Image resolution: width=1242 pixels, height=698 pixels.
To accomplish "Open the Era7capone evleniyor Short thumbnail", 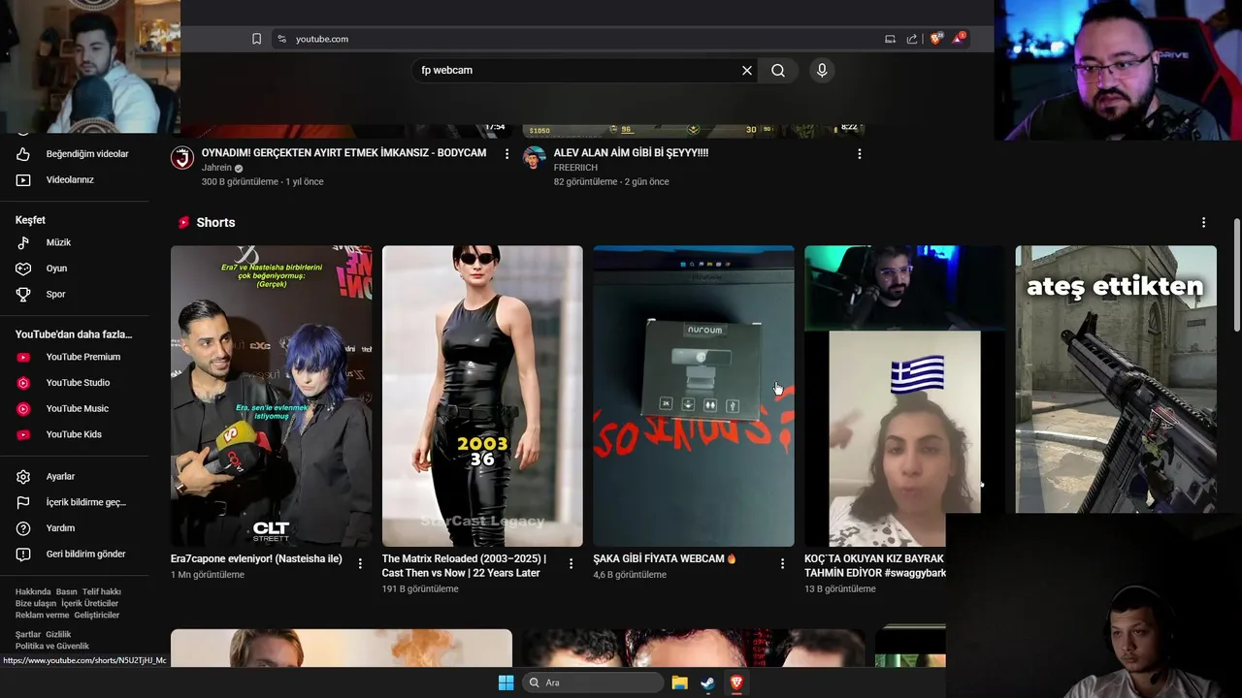I will click(271, 396).
